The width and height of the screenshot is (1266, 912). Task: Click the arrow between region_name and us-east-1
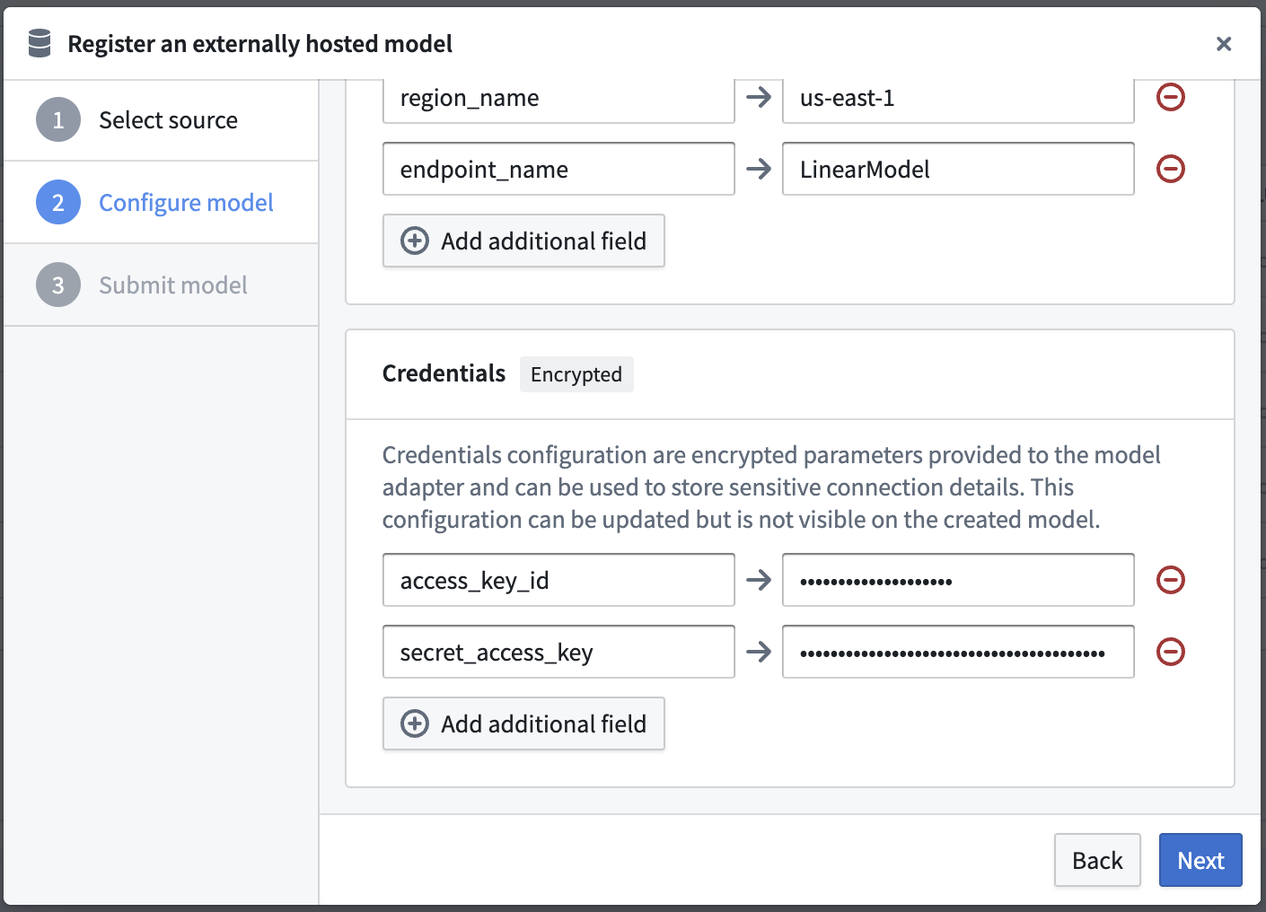[x=759, y=97]
